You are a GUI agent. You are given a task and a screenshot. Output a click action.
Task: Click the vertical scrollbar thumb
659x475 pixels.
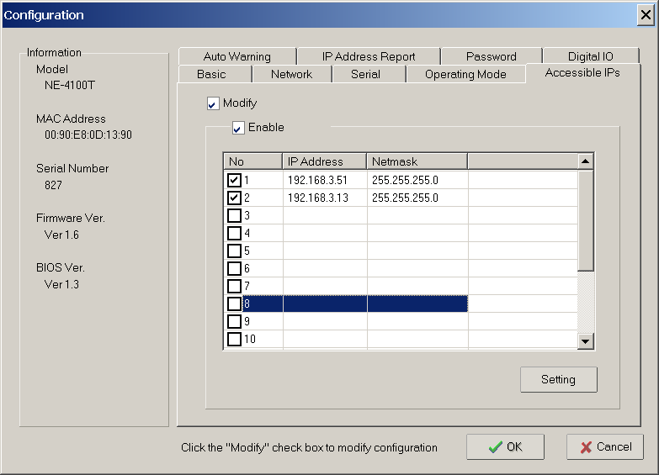[x=586, y=220]
